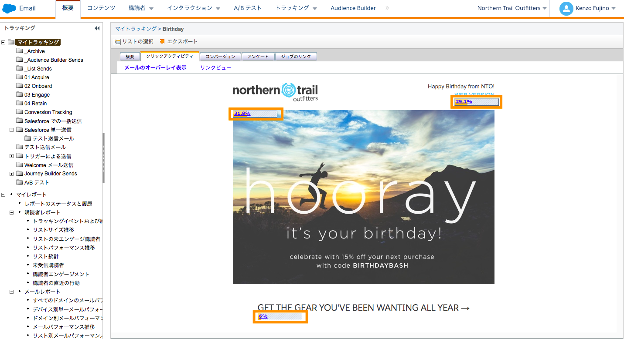Show more navigation tabs via » icon
This screenshot has width=624, height=339.
point(387,8)
